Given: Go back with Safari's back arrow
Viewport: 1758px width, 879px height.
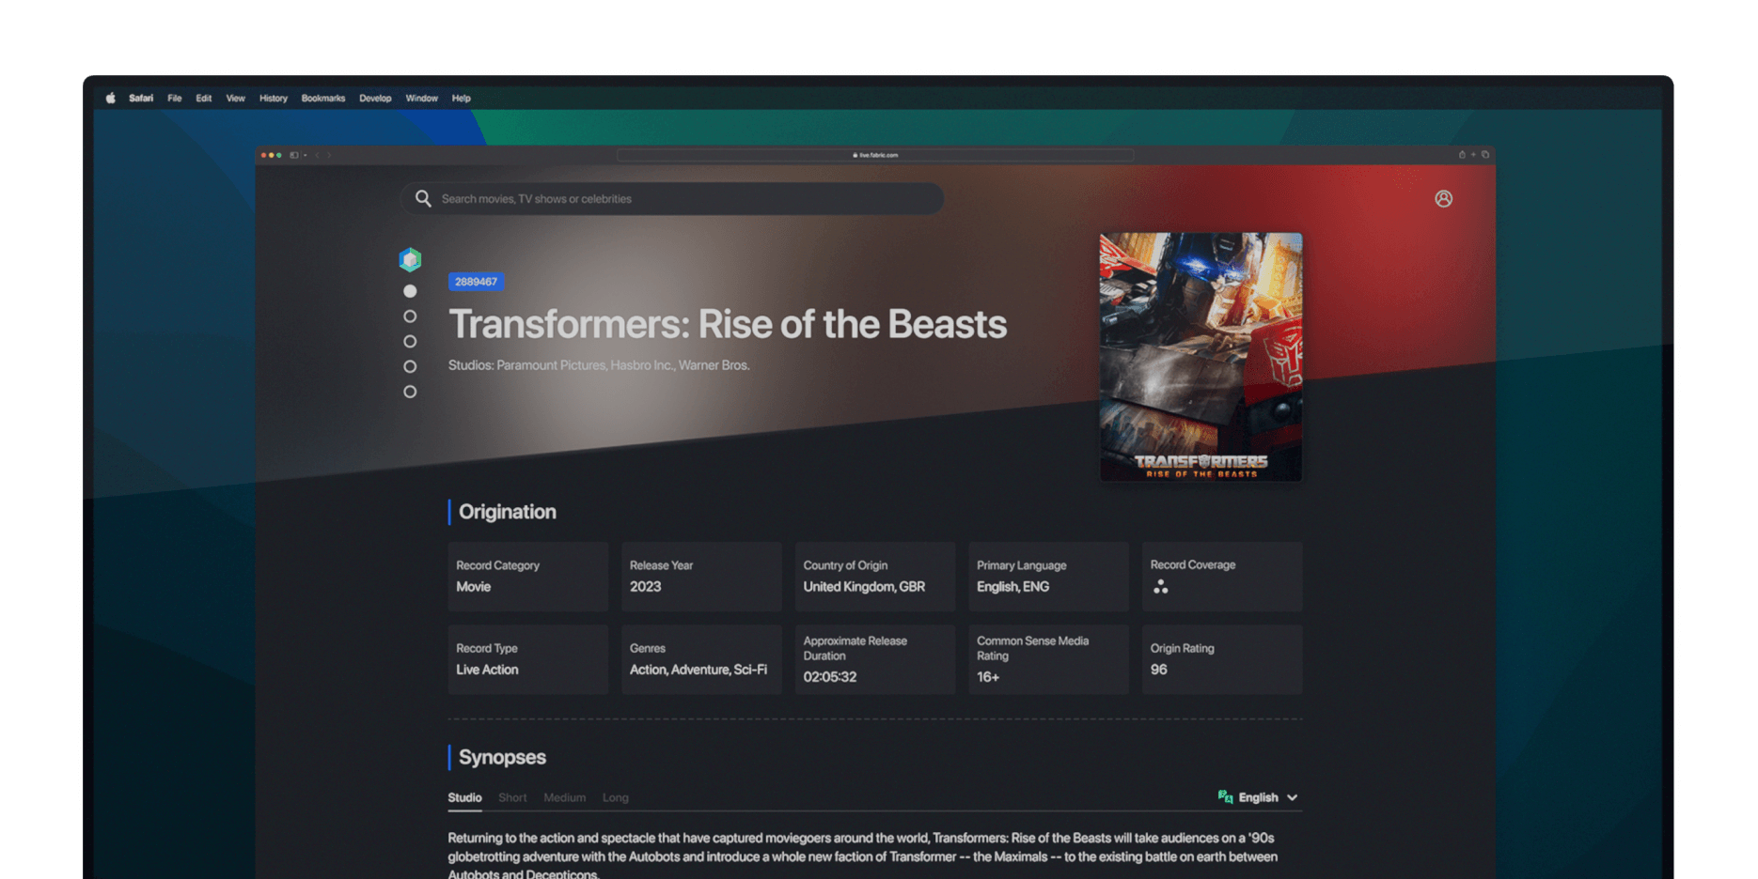Looking at the screenshot, I should point(318,155).
